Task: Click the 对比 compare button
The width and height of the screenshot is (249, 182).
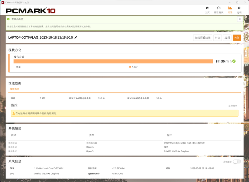Action: click(x=217, y=38)
